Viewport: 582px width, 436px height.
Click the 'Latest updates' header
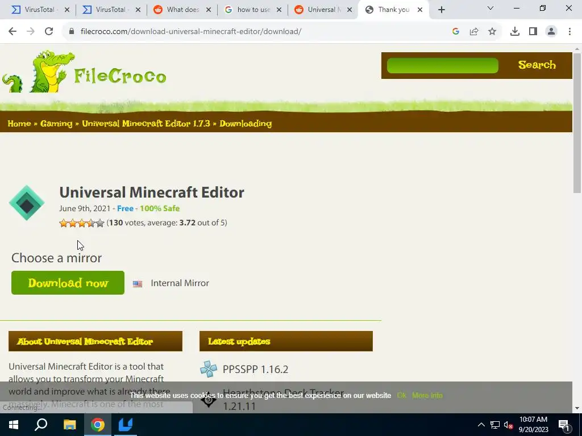point(286,341)
